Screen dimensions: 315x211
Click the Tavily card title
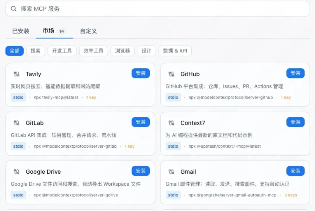pyautogui.click(x=33, y=74)
